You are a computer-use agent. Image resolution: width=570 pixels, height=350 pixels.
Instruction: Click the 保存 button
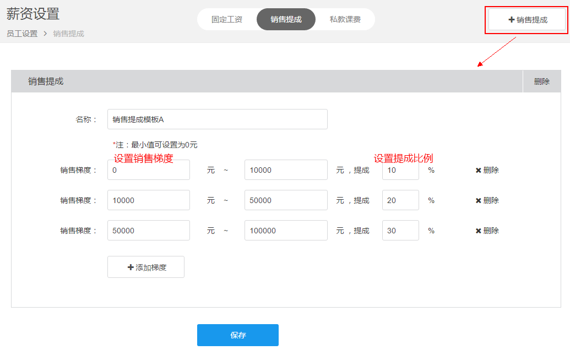pos(238,335)
